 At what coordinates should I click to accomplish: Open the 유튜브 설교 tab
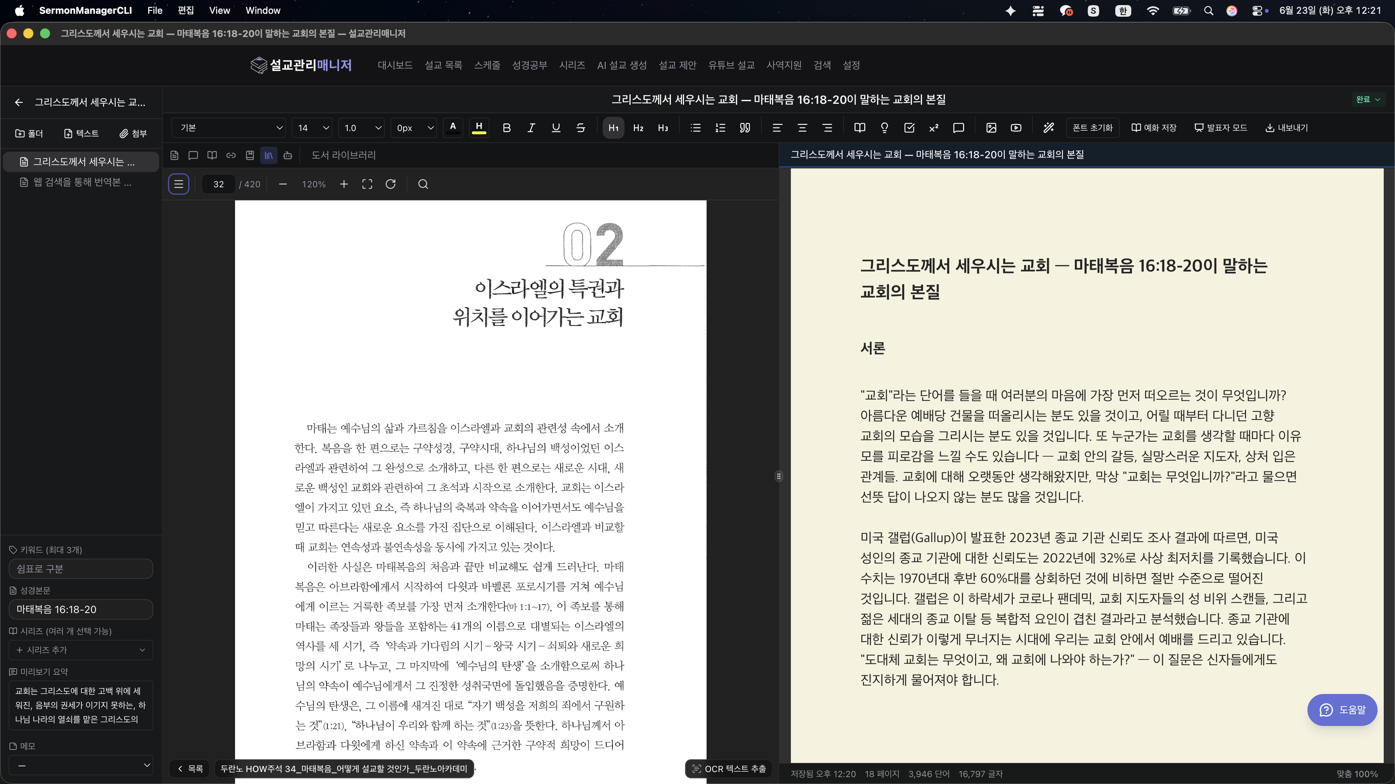point(731,65)
